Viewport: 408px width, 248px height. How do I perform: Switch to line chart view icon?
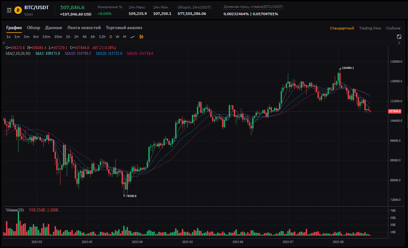133,37
